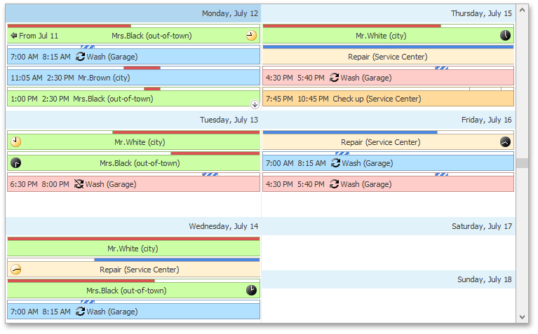Click the crossed recurrence icon on Tuesday 6:30 PM Wash
The height and width of the screenshot is (334, 538).
coord(79,184)
